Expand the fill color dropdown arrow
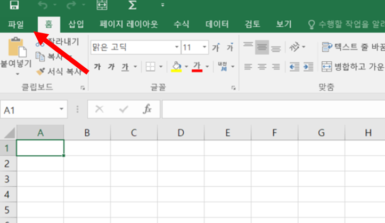The height and width of the screenshot is (223, 385). (186, 67)
